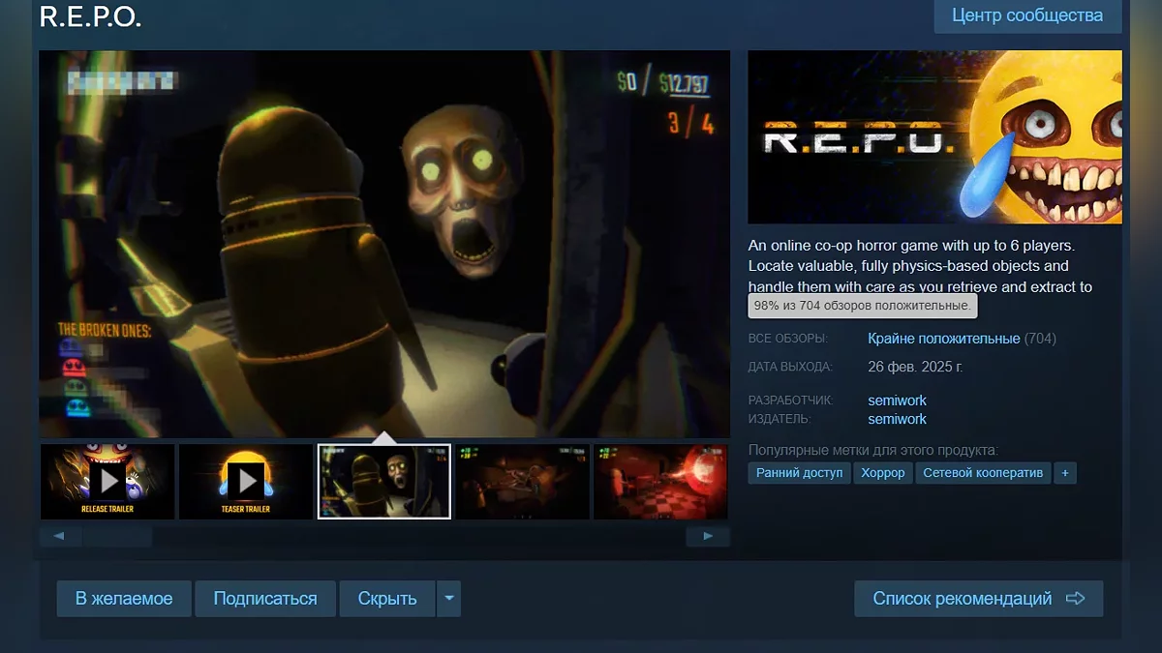Open publisher semiwork link

pos(897,419)
